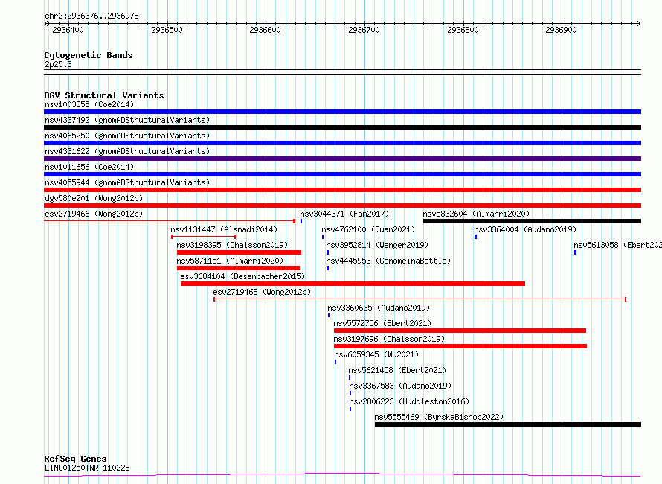Click the blue bar below nsv1011656
Screen dimensions: 662x484
click(x=342, y=174)
